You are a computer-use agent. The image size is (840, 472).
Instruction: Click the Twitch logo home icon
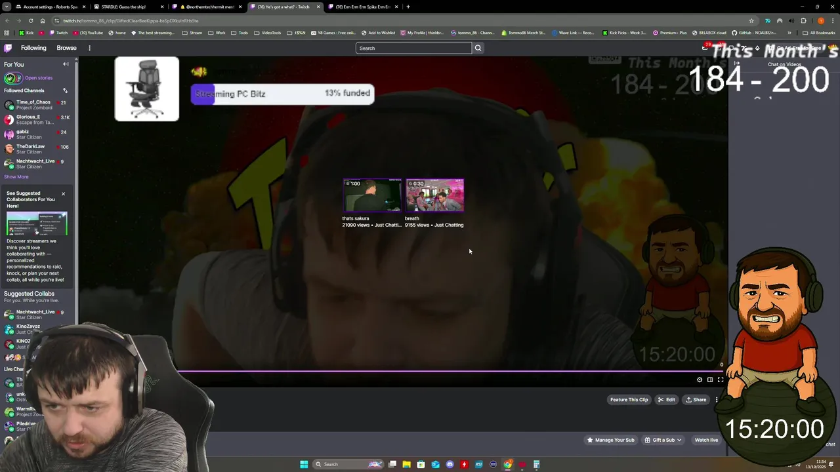tap(8, 48)
